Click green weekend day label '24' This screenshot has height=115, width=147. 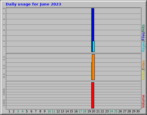point(111,111)
